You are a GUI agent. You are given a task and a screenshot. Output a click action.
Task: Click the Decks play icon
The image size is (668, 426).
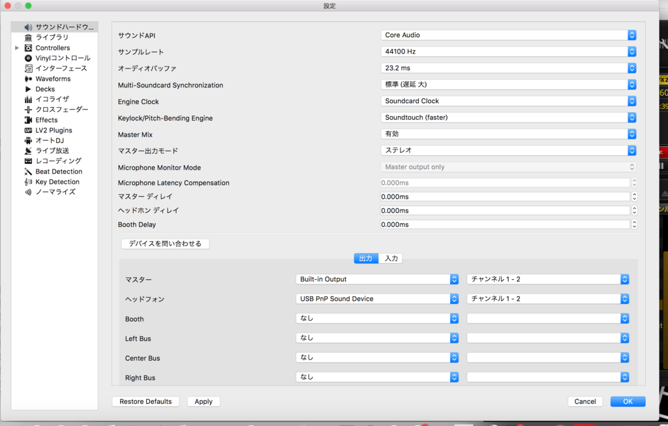coord(28,89)
